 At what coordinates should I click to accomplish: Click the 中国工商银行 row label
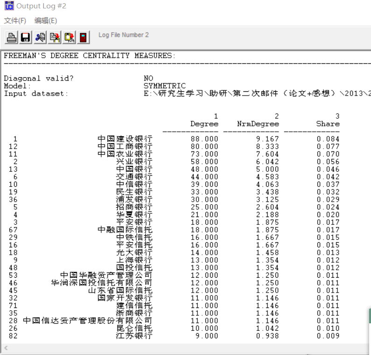[x=125, y=146]
